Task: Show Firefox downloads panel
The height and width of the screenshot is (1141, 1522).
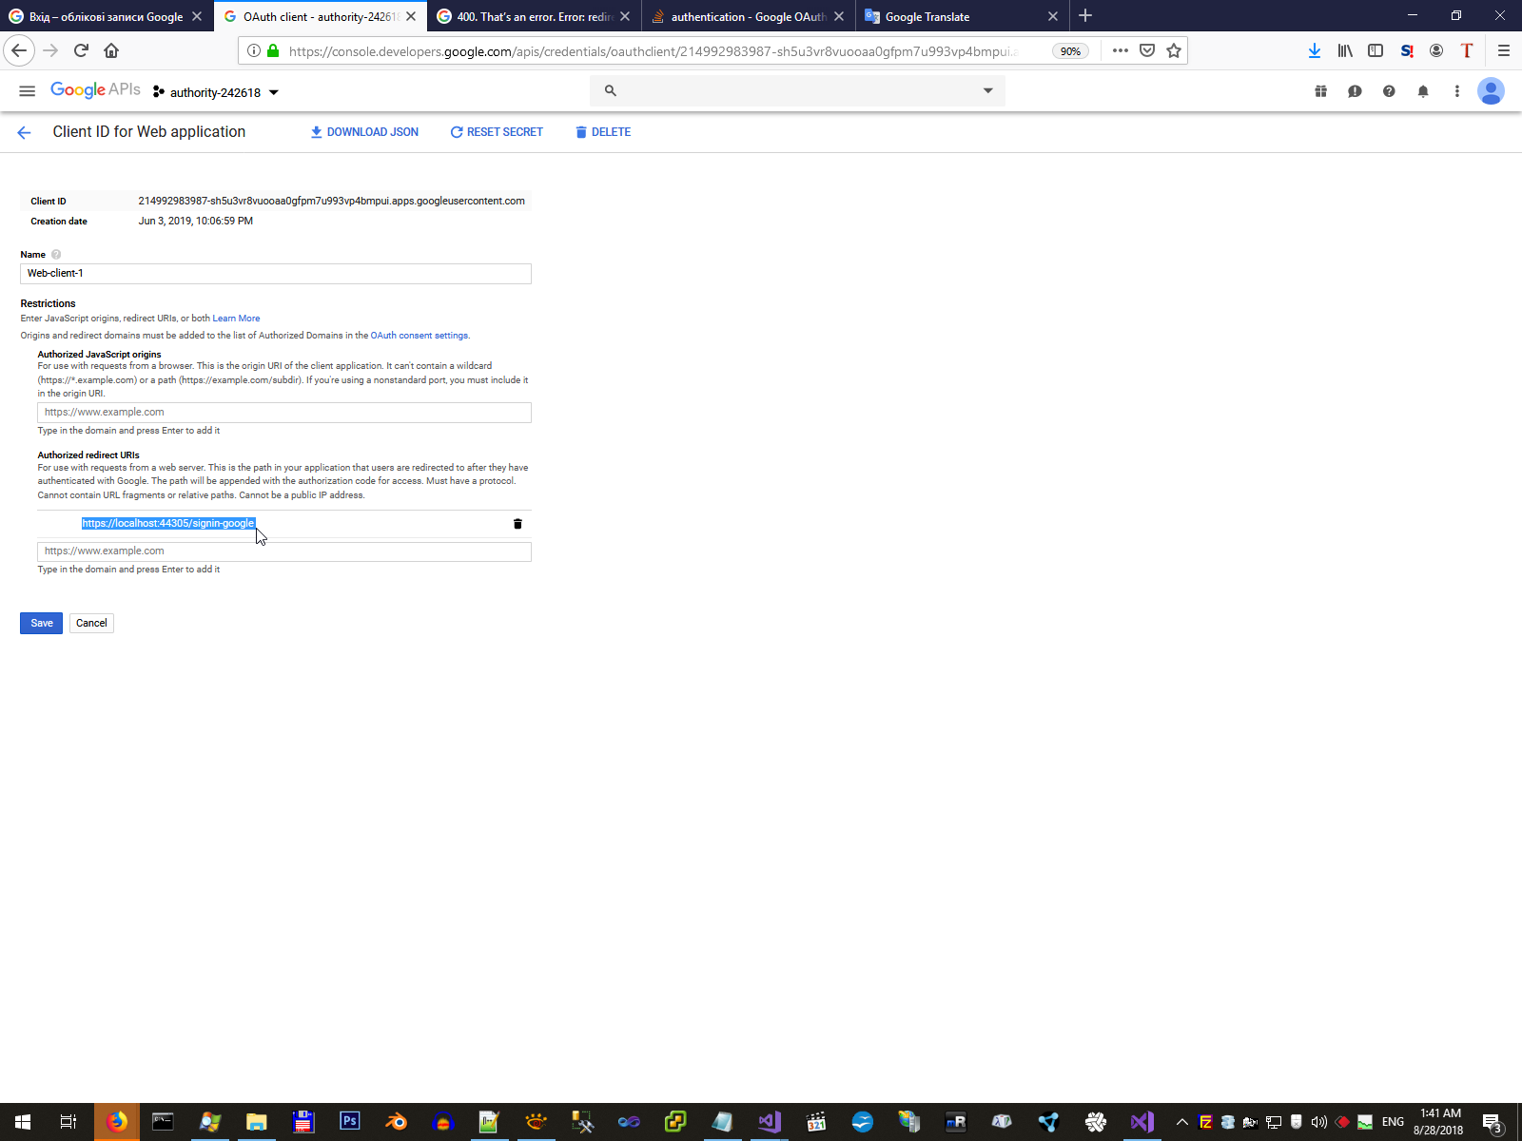Action: (x=1315, y=50)
